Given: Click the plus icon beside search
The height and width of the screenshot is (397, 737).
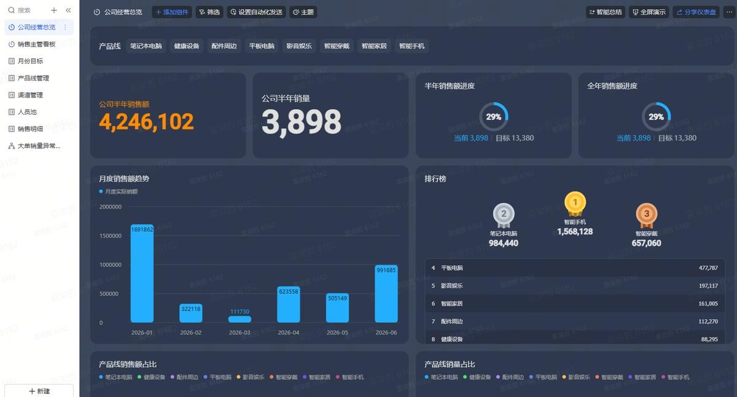Looking at the screenshot, I should 54,10.
